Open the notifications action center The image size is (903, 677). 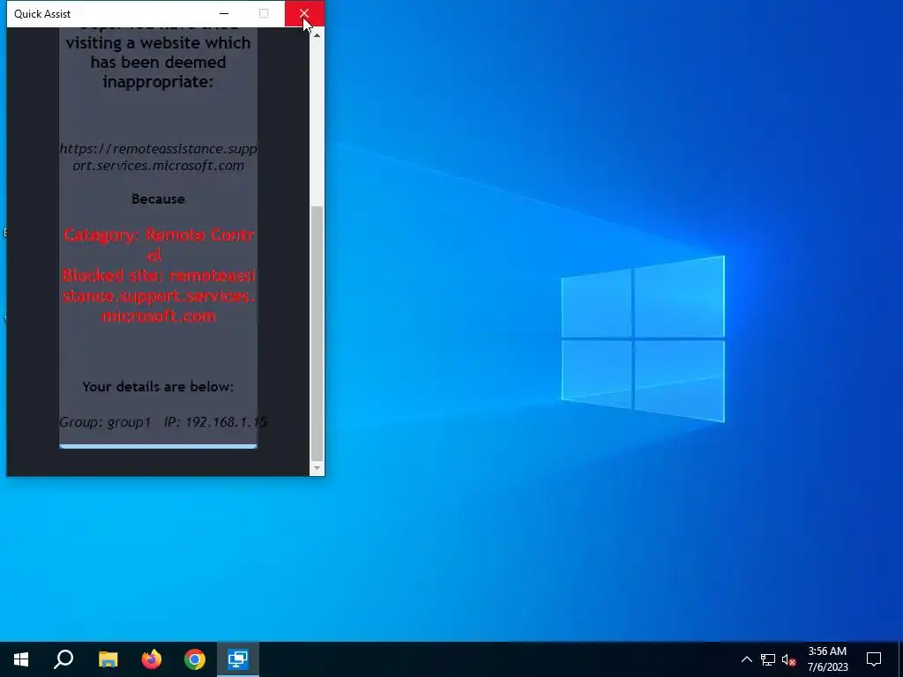click(874, 659)
